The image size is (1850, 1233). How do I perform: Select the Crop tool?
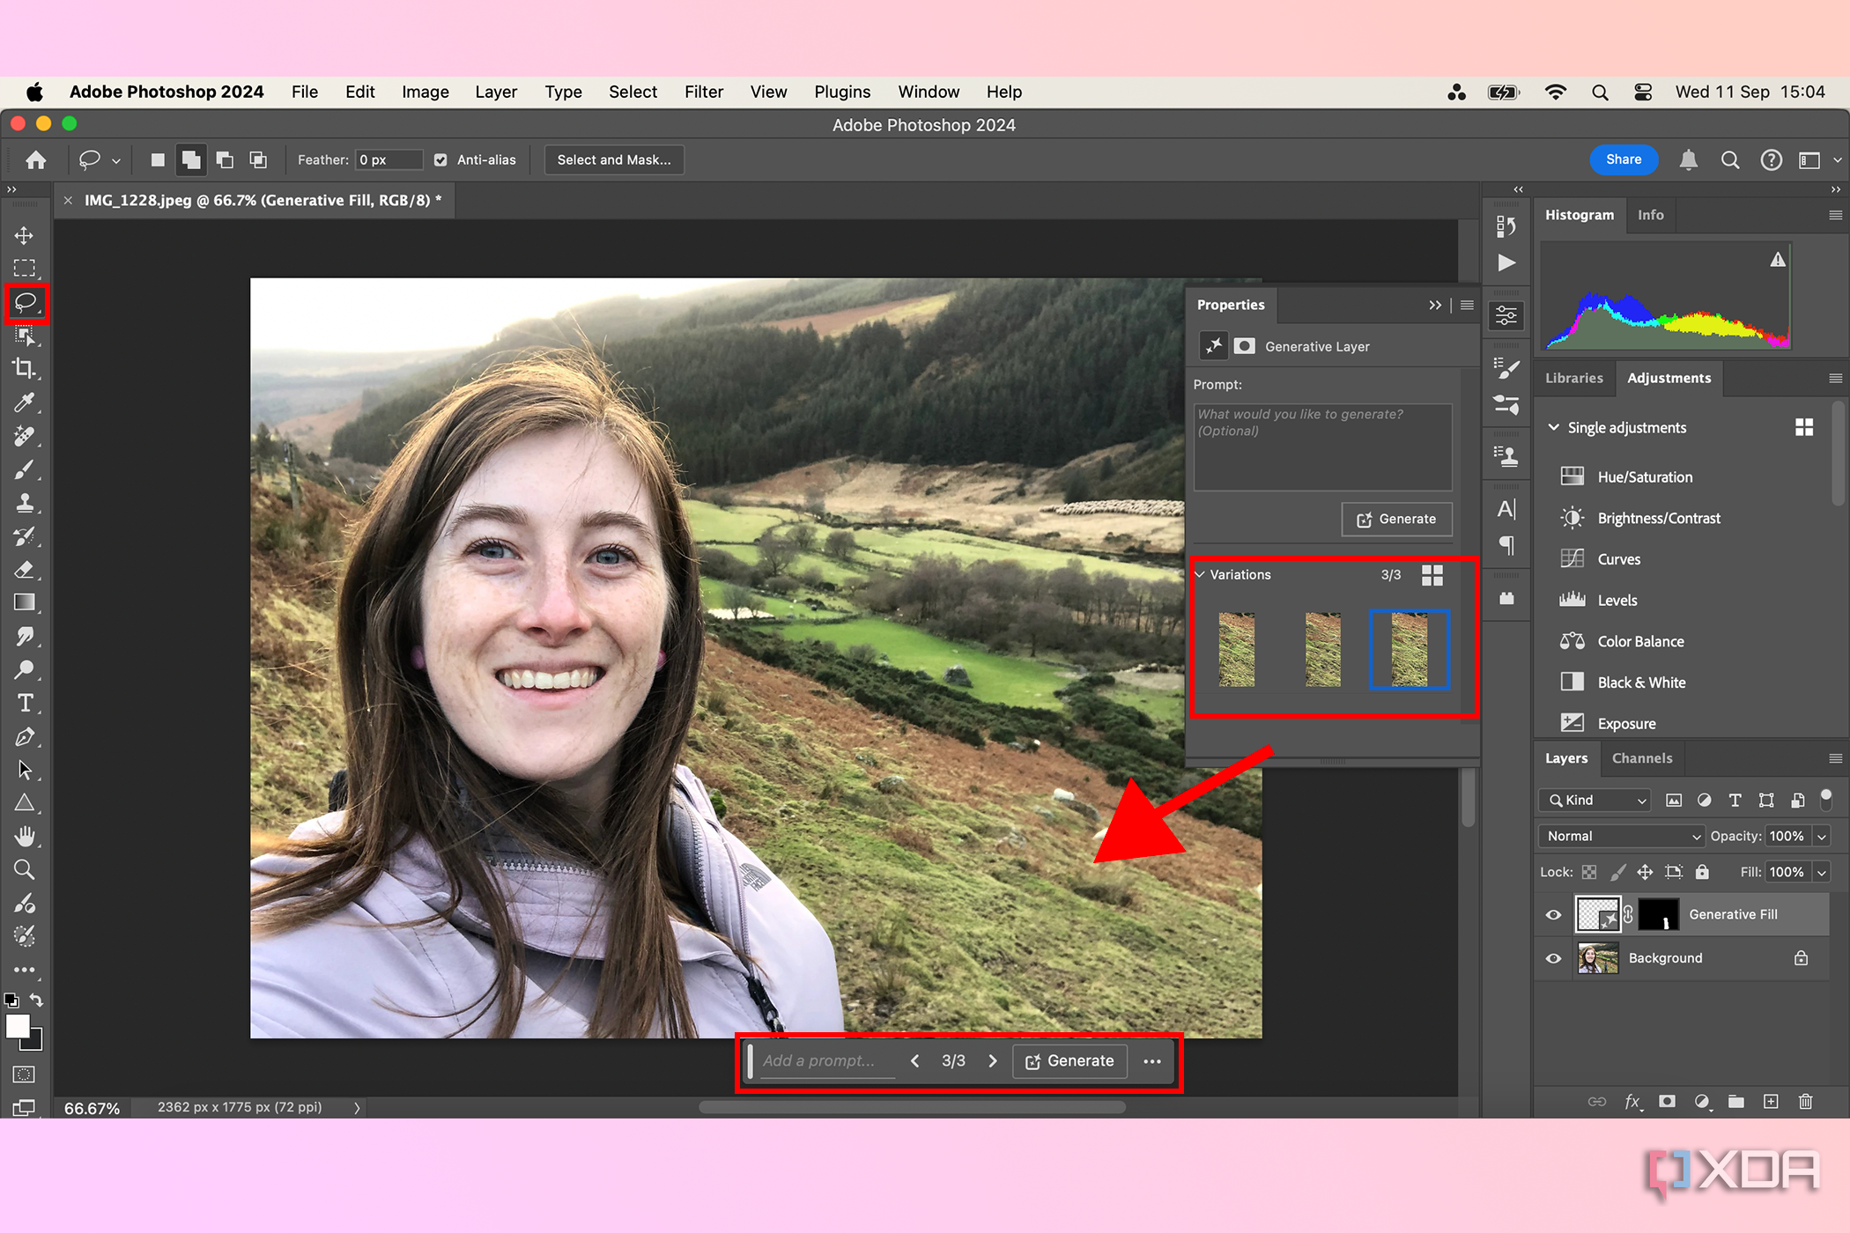pos(25,369)
